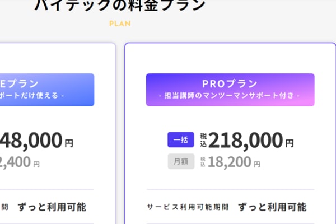Click ずっと利用可能 in the left plan card
The height and width of the screenshot is (224, 336).
coord(52,207)
